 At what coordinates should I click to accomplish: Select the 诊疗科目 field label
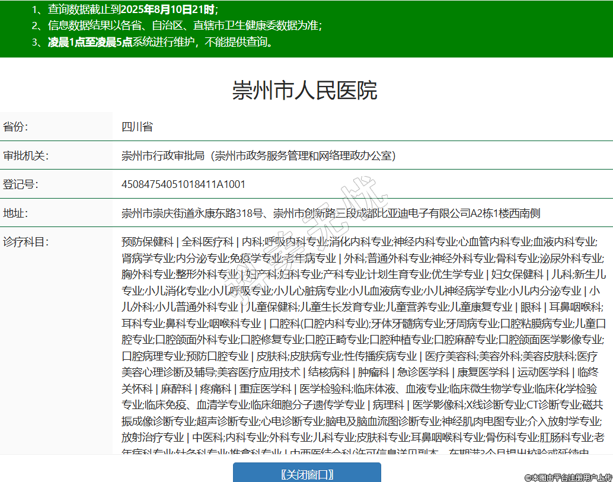[25, 242]
